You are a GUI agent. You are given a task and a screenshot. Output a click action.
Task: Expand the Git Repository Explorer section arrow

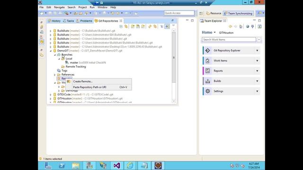click(x=257, y=51)
